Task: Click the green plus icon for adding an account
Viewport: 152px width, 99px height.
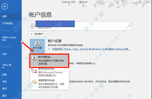Action: pyautogui.click(x=32, y=34)
